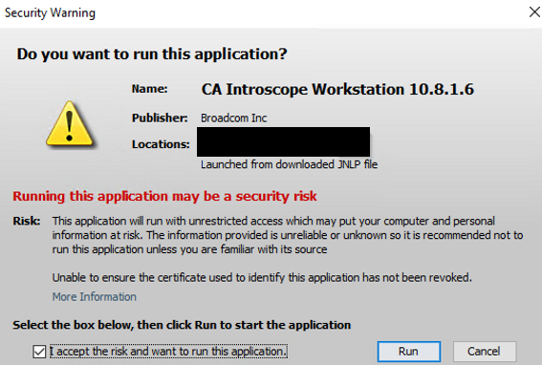The width and height of the screenshot is (542, 365).
Task: Click the Name label
Action: [149, 89]
